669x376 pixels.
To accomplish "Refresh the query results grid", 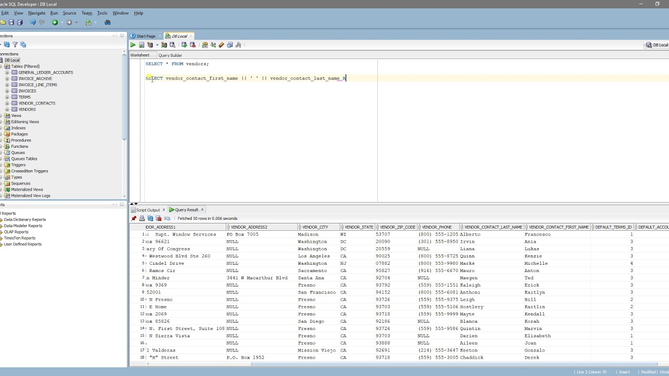I will point(151,218).
